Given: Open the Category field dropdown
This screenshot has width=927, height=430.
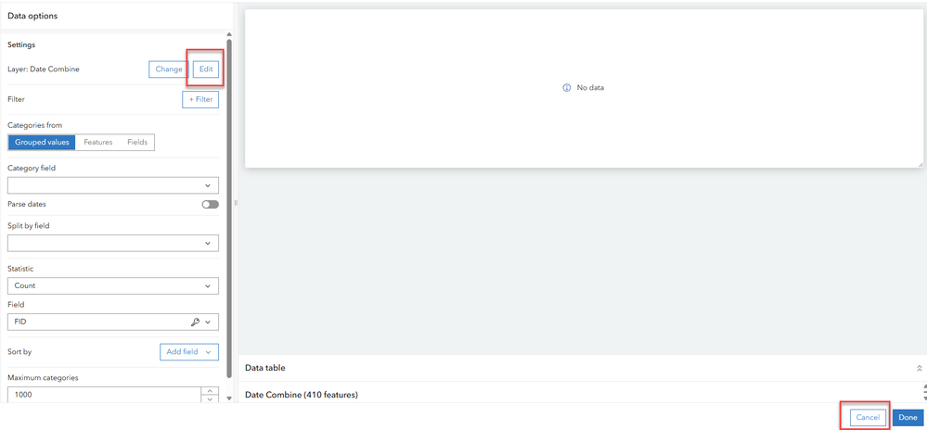Looking at the screenshot, I should tap(113, 185).
